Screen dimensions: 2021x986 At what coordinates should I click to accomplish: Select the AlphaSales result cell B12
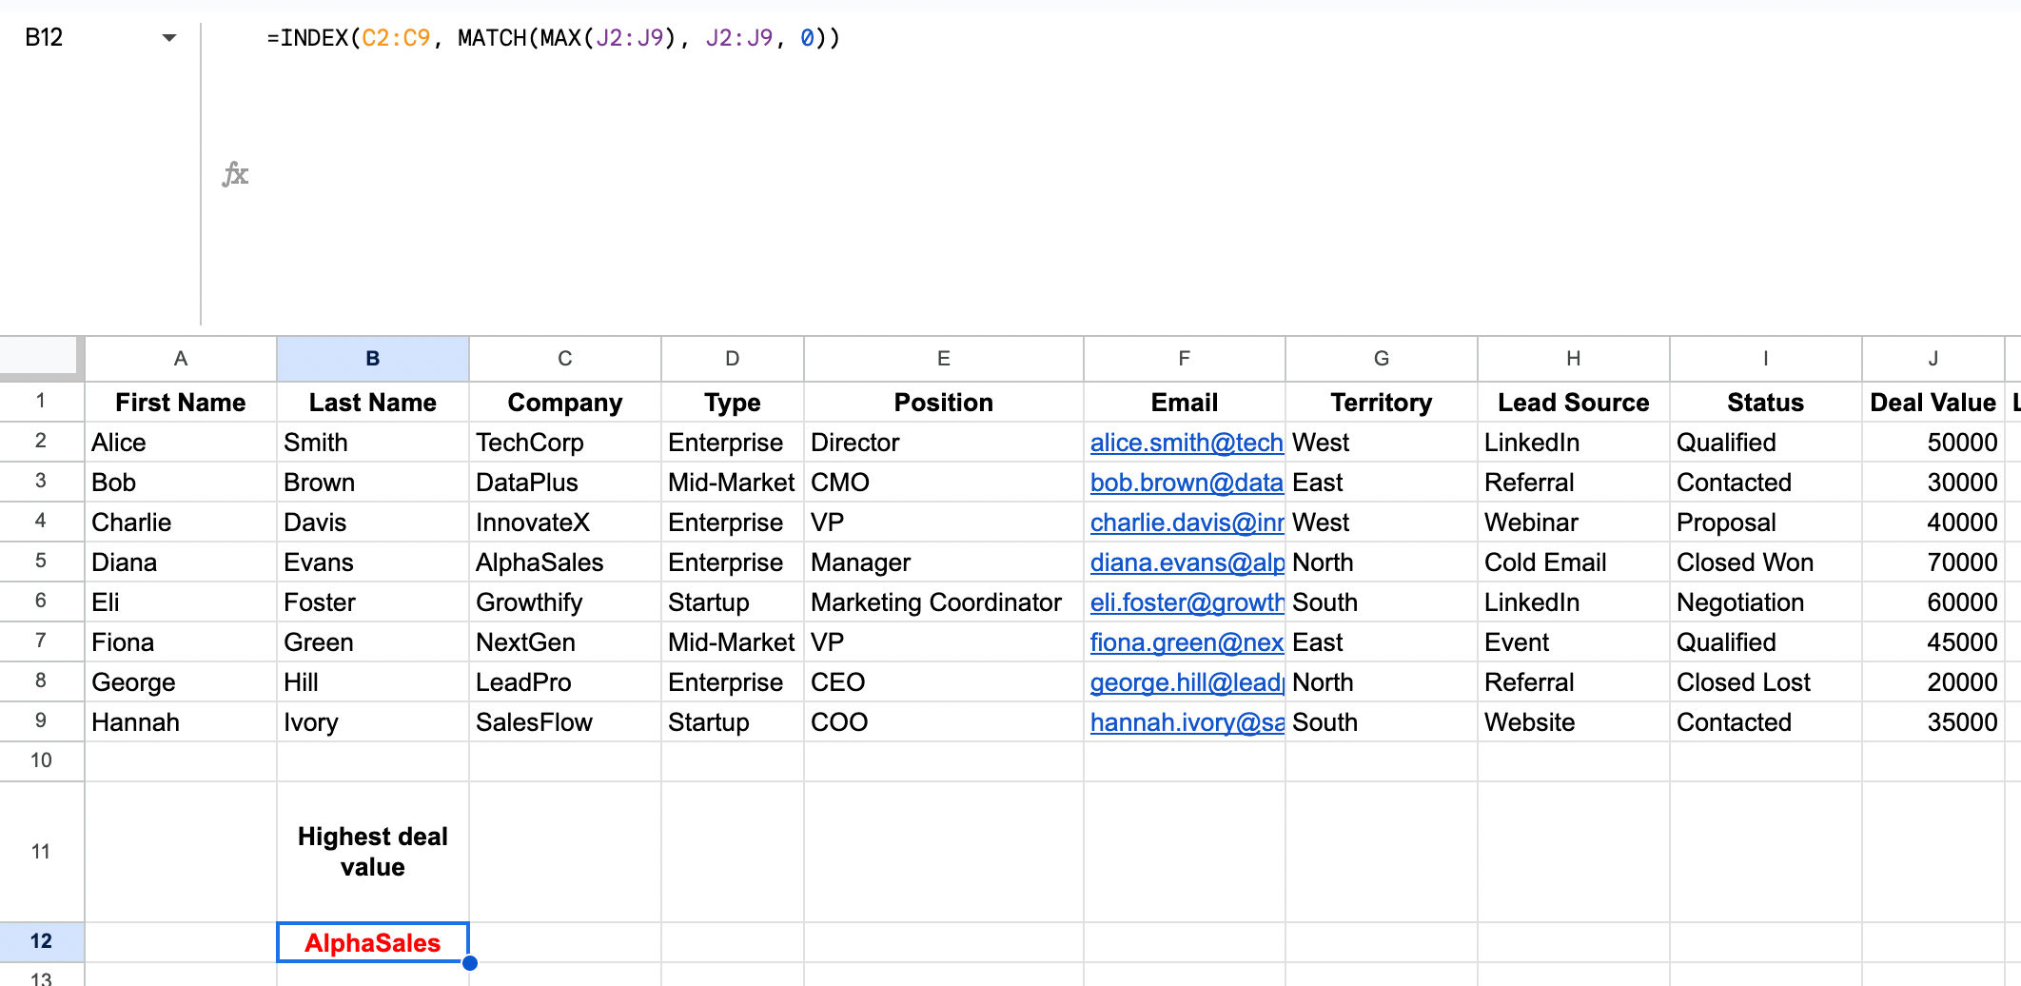pyautogui.click(x=372, y=942)
